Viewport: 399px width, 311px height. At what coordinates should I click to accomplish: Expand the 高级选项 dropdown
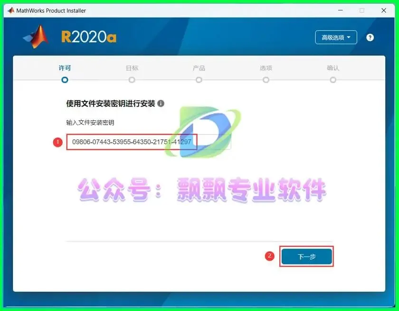coord(336,38)
